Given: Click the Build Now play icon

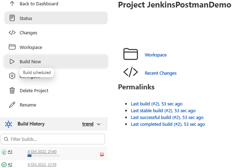Looking at the screenshot, I should 12,61.
